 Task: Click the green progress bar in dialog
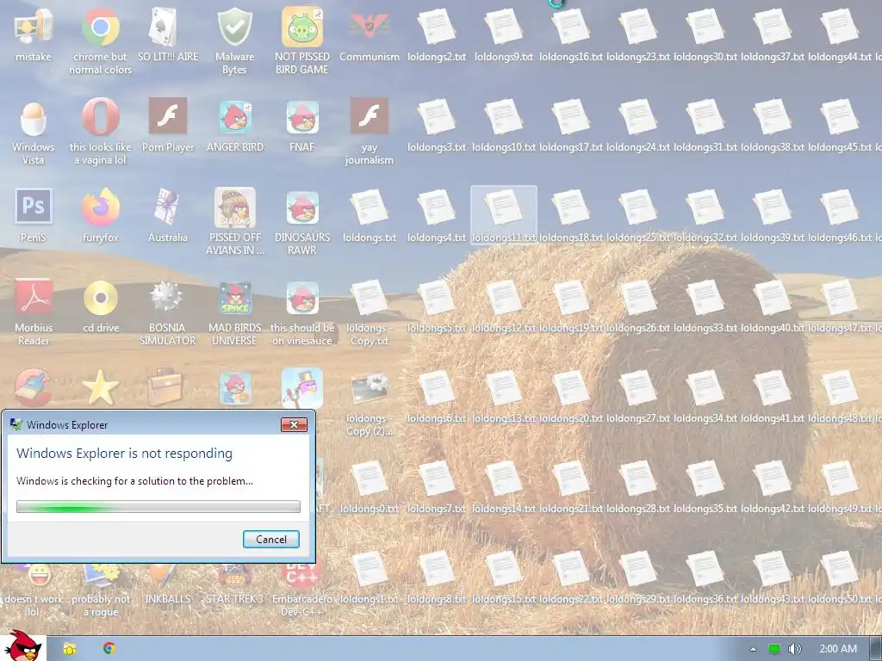[x=158, y=507]
